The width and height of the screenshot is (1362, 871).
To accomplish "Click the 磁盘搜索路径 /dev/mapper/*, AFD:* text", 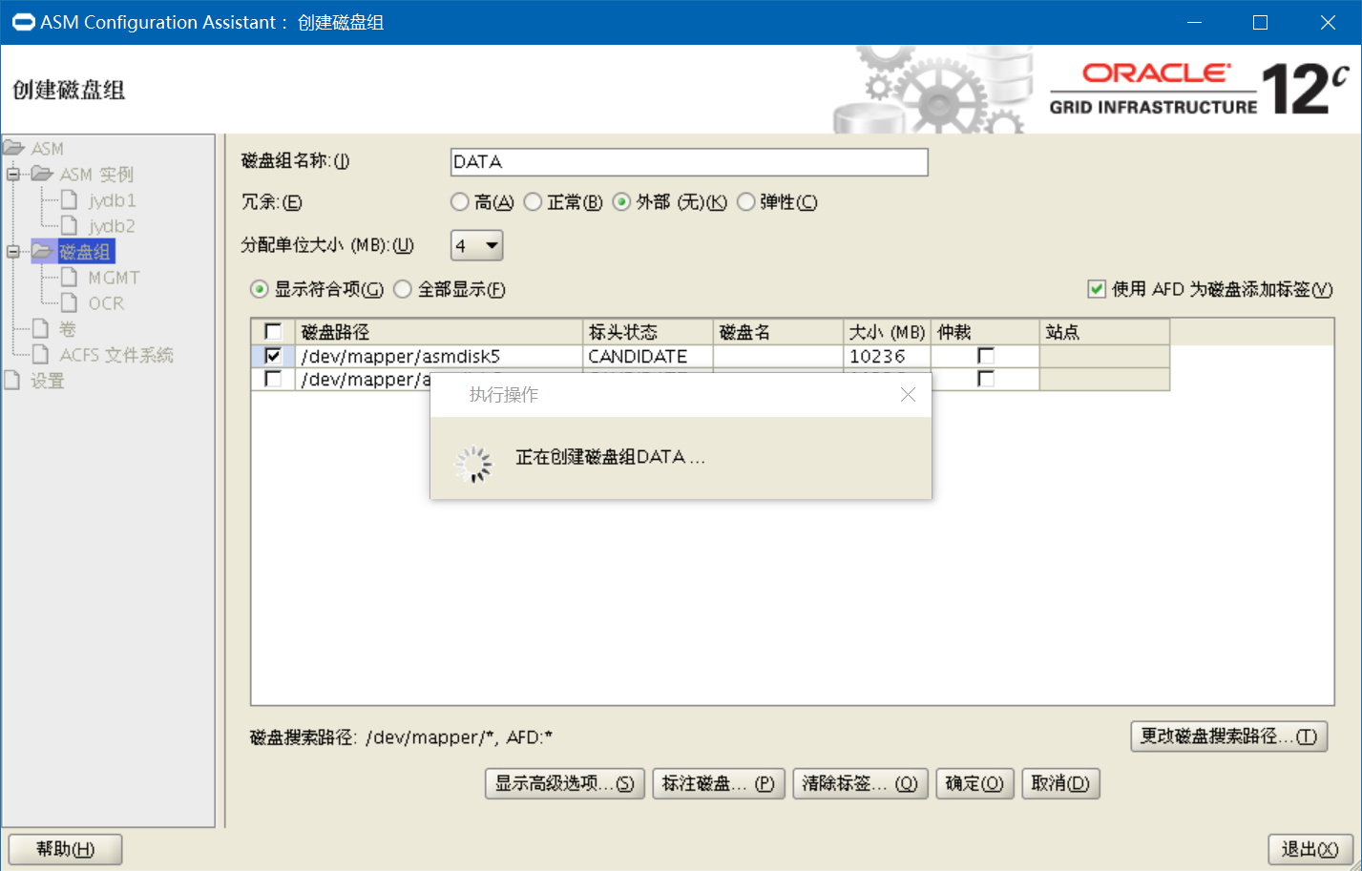I will pyautogui.click(x=401, y=737).
